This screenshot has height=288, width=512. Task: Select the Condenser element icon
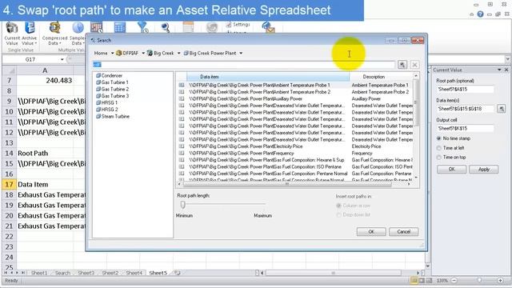pyautogui.click(x=98, y=75)
